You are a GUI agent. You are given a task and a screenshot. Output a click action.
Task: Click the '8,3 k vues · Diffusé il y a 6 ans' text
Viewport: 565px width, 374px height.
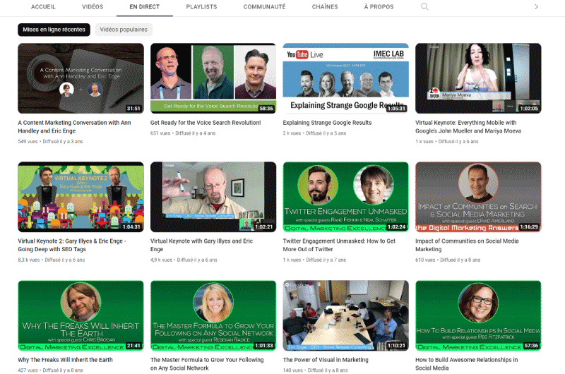click(51, 260)
